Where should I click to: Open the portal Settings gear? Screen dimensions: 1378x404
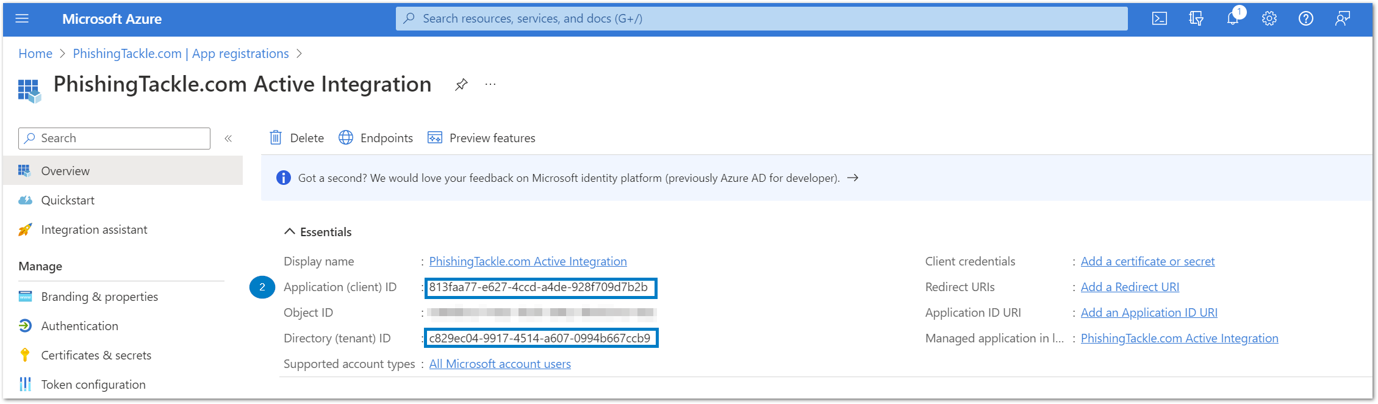pos(1269,19)
